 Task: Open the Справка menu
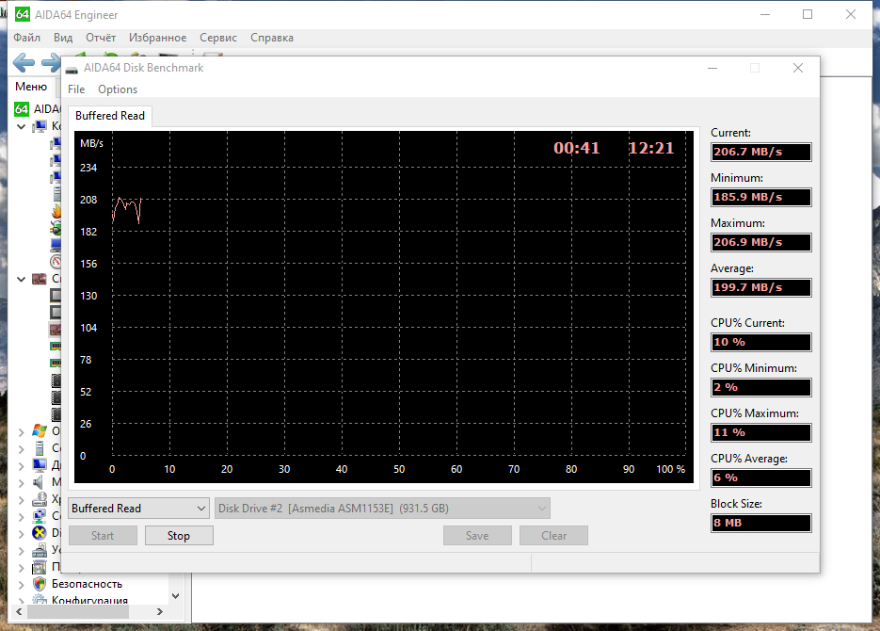(272, 38)
